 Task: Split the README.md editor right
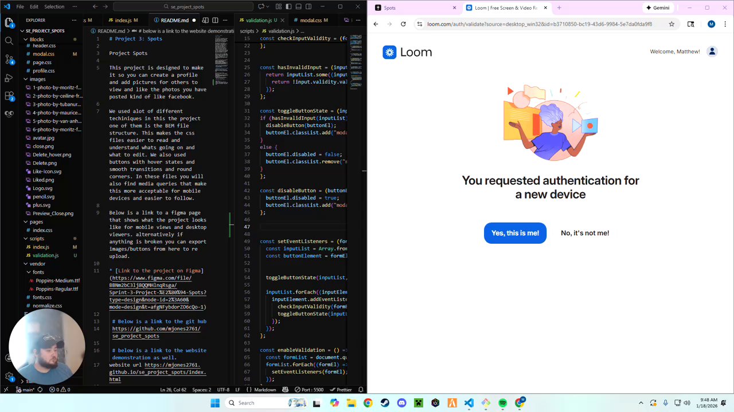tap(215, 20)
